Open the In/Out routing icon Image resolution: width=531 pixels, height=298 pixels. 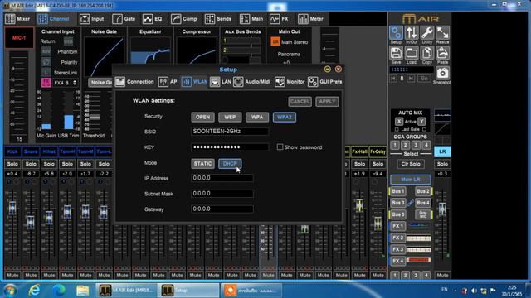coord(412,33)
